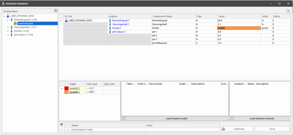Image resolution: width=293 pixels, height=135 pixels.
Task: Select the pH 1 value 8.9 cell
Action: click(239, 32)
